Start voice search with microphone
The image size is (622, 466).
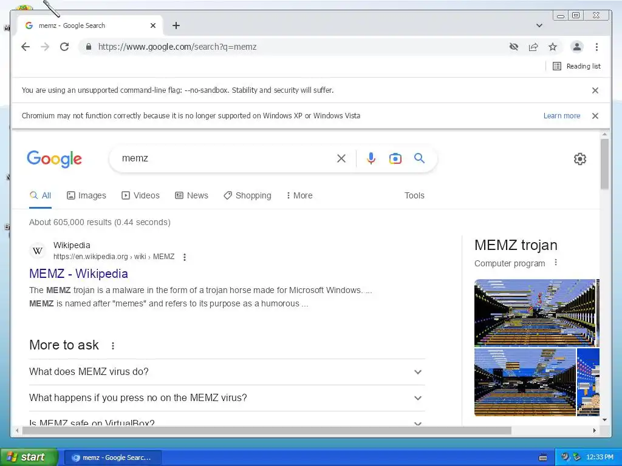pyautogui.click(x=371, y=158)
